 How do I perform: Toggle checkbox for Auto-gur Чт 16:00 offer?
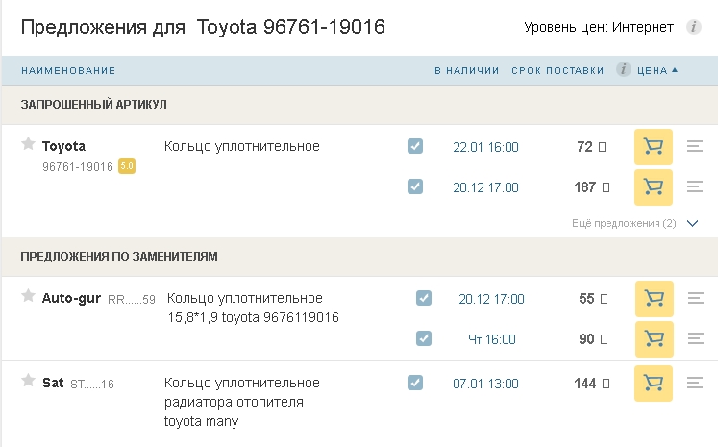pyautogui.click(x=424, y=338)
